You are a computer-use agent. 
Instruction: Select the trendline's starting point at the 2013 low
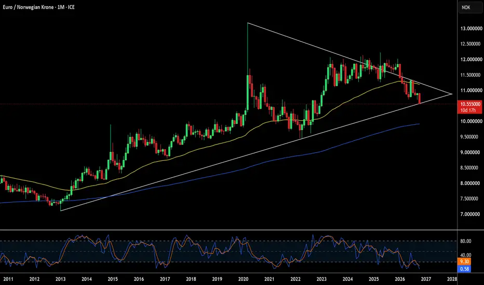coord(60,211)
